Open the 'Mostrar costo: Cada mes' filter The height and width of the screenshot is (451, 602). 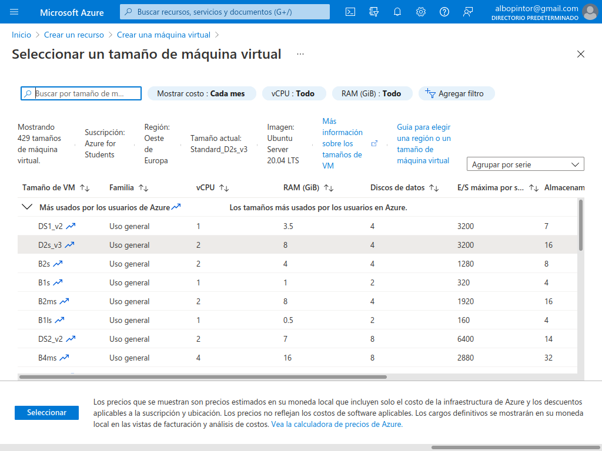pyautogui.click(x=202, y=93)
